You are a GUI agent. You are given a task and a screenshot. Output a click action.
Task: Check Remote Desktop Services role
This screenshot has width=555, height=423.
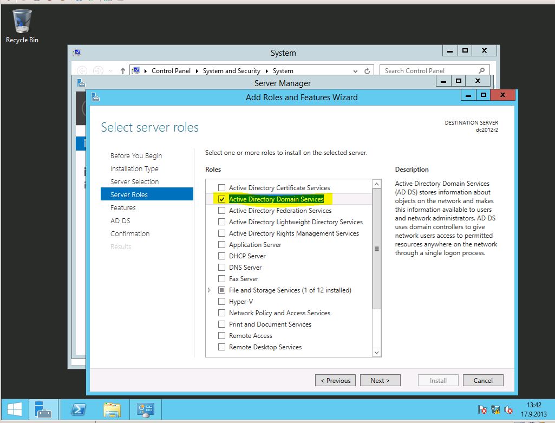[x=221, y=347]
